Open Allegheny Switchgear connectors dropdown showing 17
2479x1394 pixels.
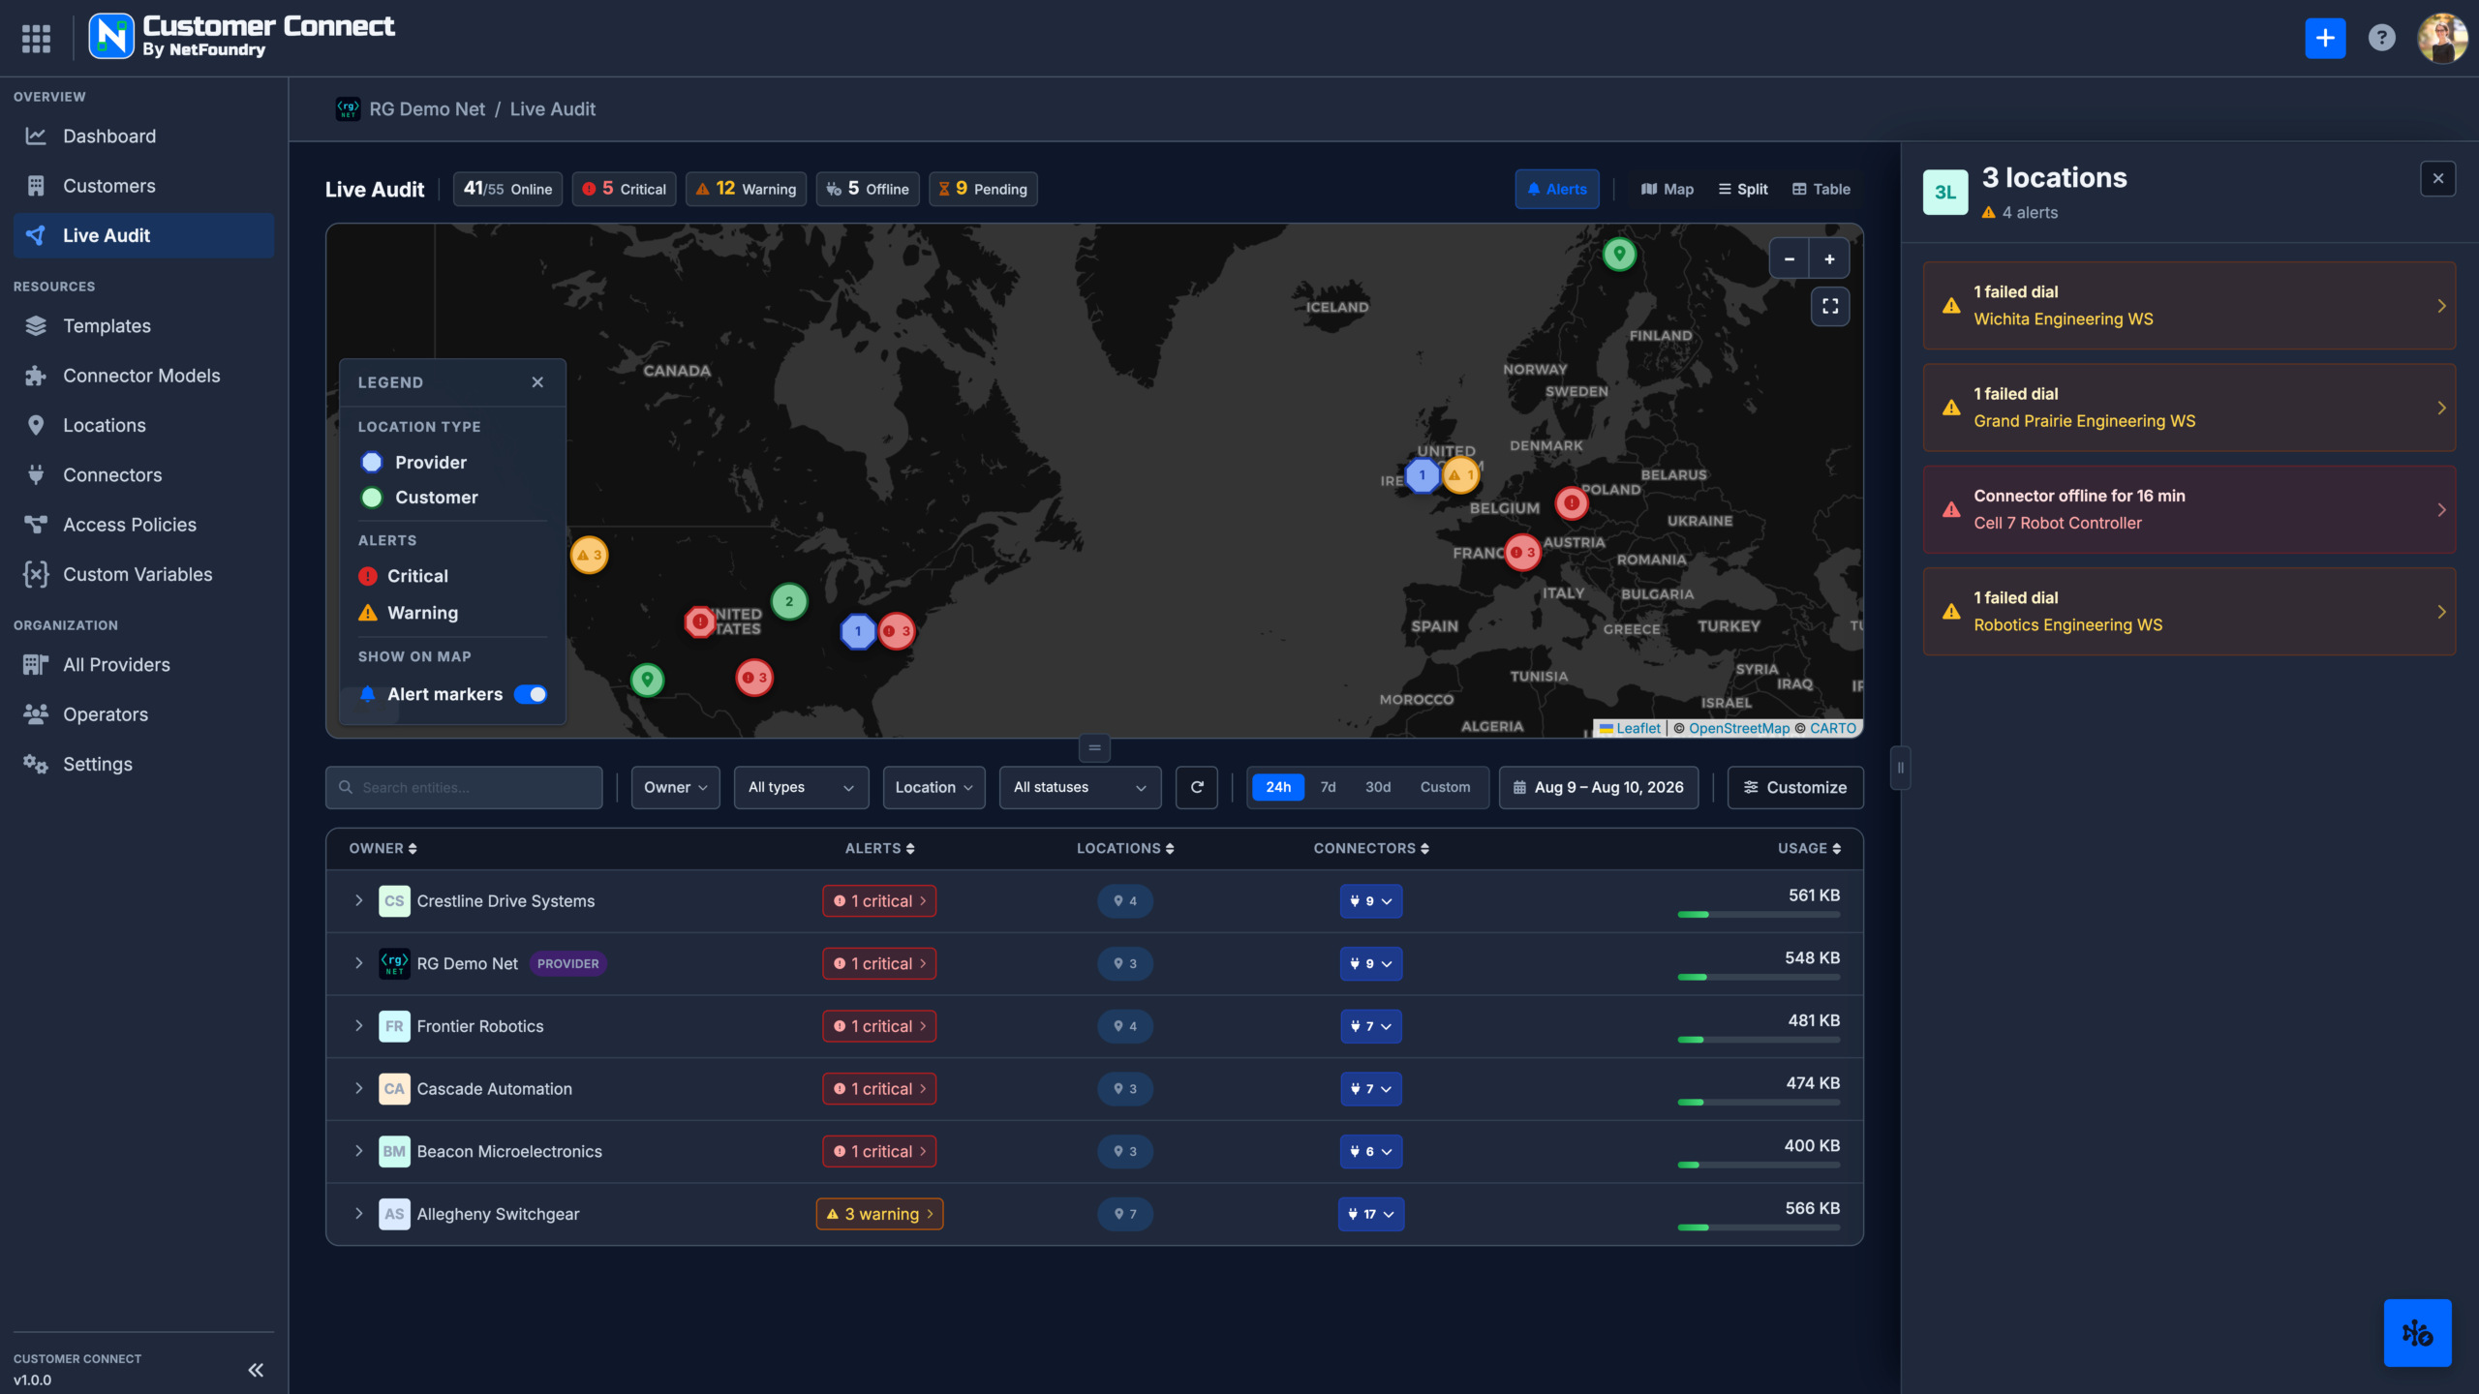tap(1371, 1214)
